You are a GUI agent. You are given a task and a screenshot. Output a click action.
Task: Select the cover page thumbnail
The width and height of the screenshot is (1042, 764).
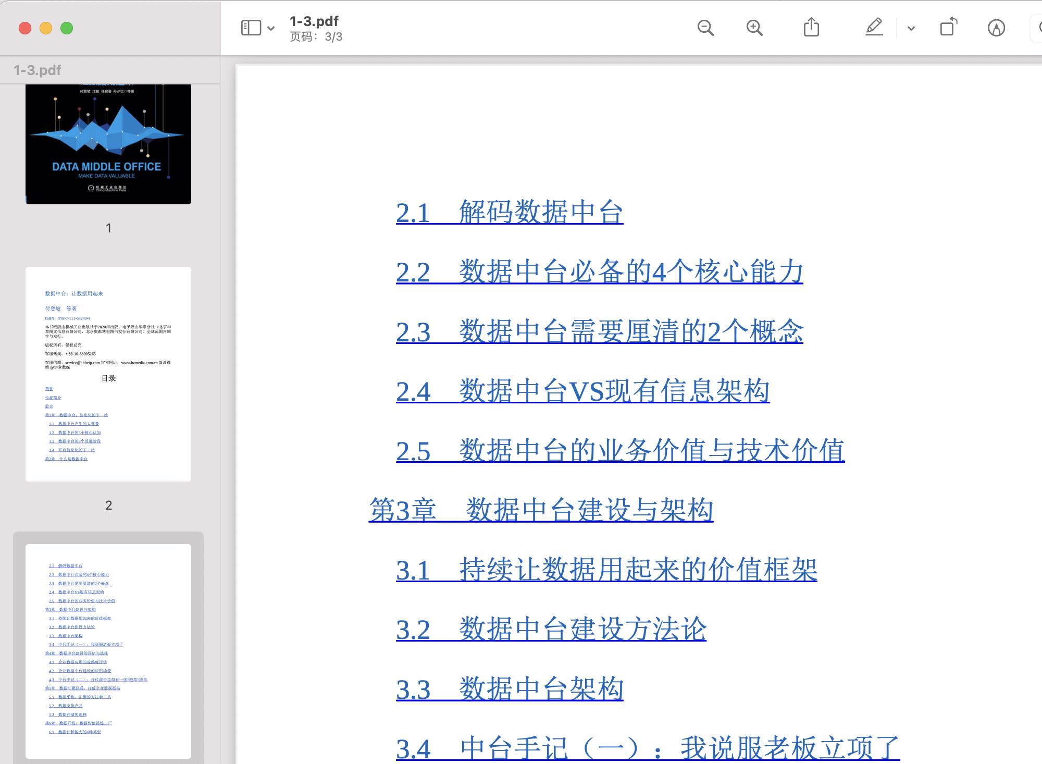(x=108, y=142)
